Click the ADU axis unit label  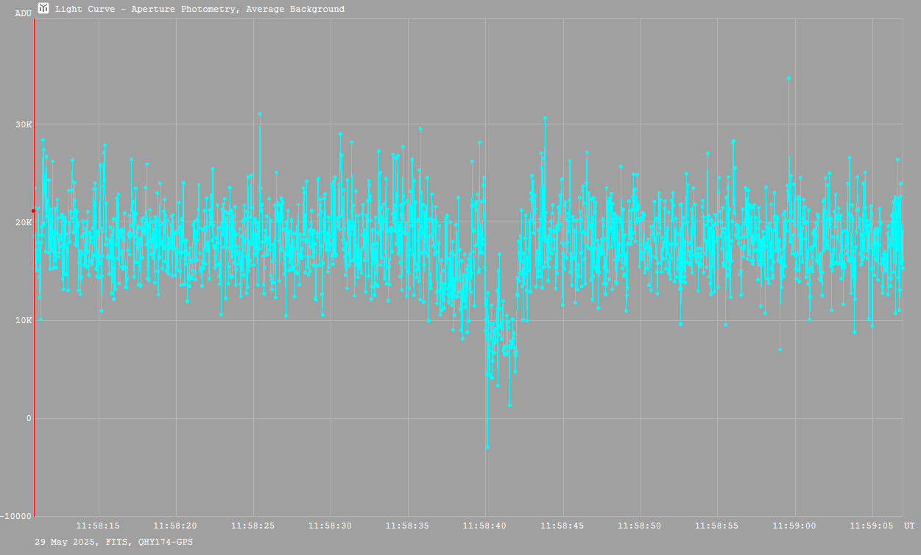pyautogui.click(x=23, y=13)
